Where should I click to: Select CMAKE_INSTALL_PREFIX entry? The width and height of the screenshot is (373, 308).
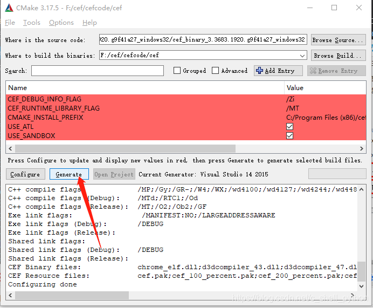point(45,118)
